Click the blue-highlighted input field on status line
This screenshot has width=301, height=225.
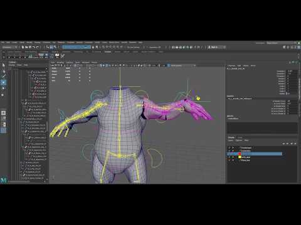point(77,47)
